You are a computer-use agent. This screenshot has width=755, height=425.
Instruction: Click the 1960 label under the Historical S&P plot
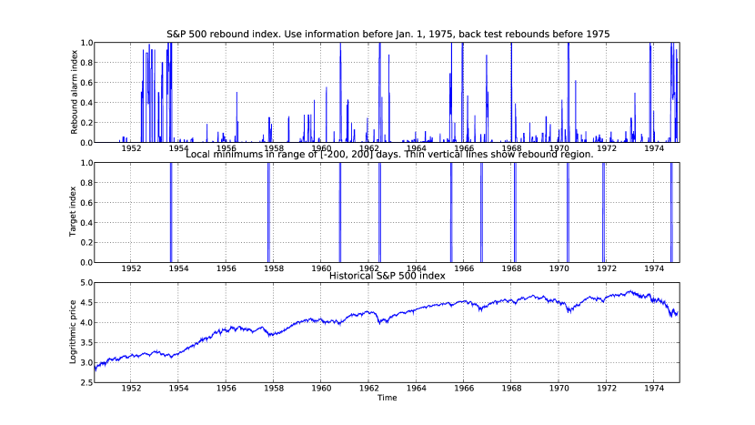(x=321, y=389)
